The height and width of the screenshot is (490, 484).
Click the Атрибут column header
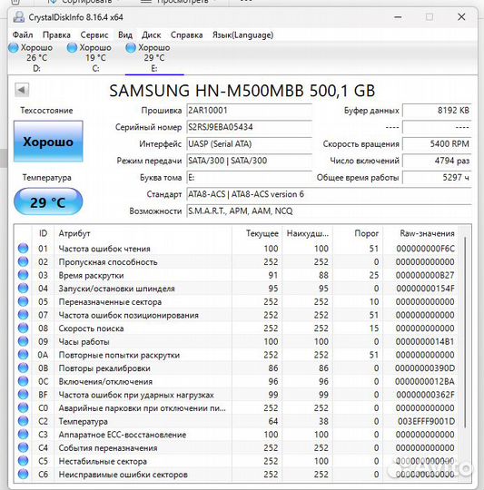click(x=74, y=233)
